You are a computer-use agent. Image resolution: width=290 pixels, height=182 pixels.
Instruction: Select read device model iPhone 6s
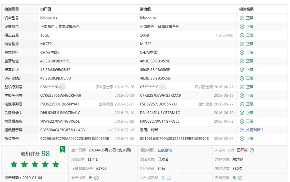click(148, 18)
